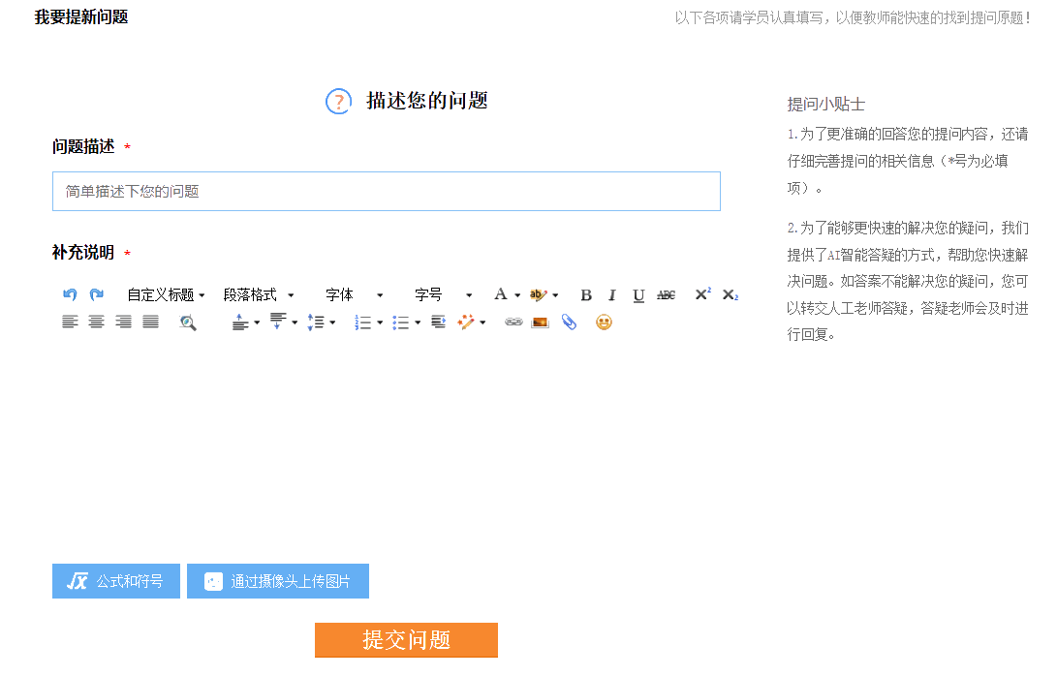Insert a hyperlink with the chain icon
The height and width of the screenshot is (676, 1057).
(513, 322)
